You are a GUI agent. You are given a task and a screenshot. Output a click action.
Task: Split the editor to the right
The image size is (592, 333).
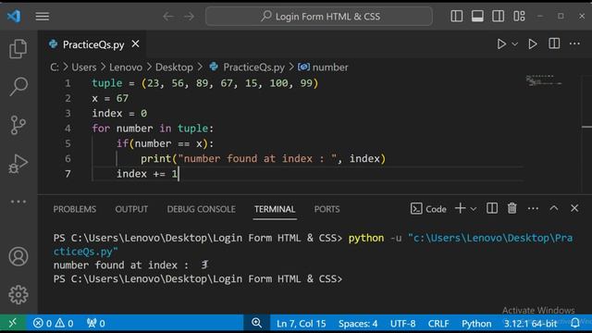pyautogui.click(x=554, y=43)
